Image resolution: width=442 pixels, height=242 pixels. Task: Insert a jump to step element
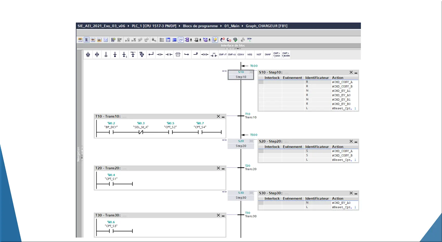pyautogui.click(x=124, y=55)
